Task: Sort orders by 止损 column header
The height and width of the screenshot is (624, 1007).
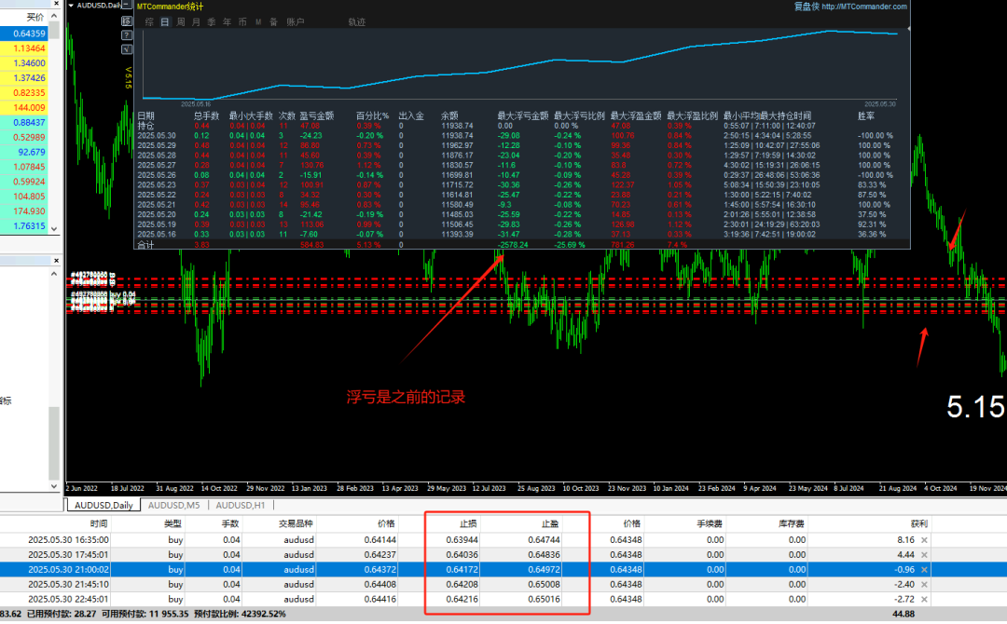Action: tap(468, 524)
